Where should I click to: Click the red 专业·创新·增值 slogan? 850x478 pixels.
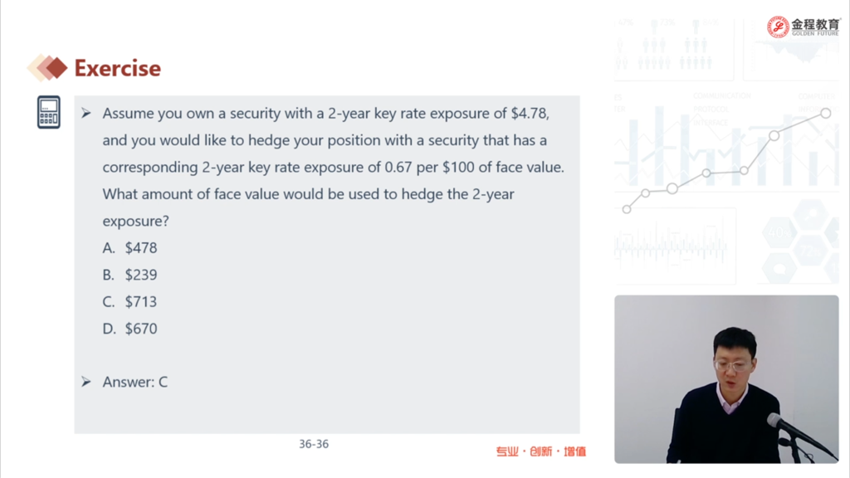[x=541, y=451]
